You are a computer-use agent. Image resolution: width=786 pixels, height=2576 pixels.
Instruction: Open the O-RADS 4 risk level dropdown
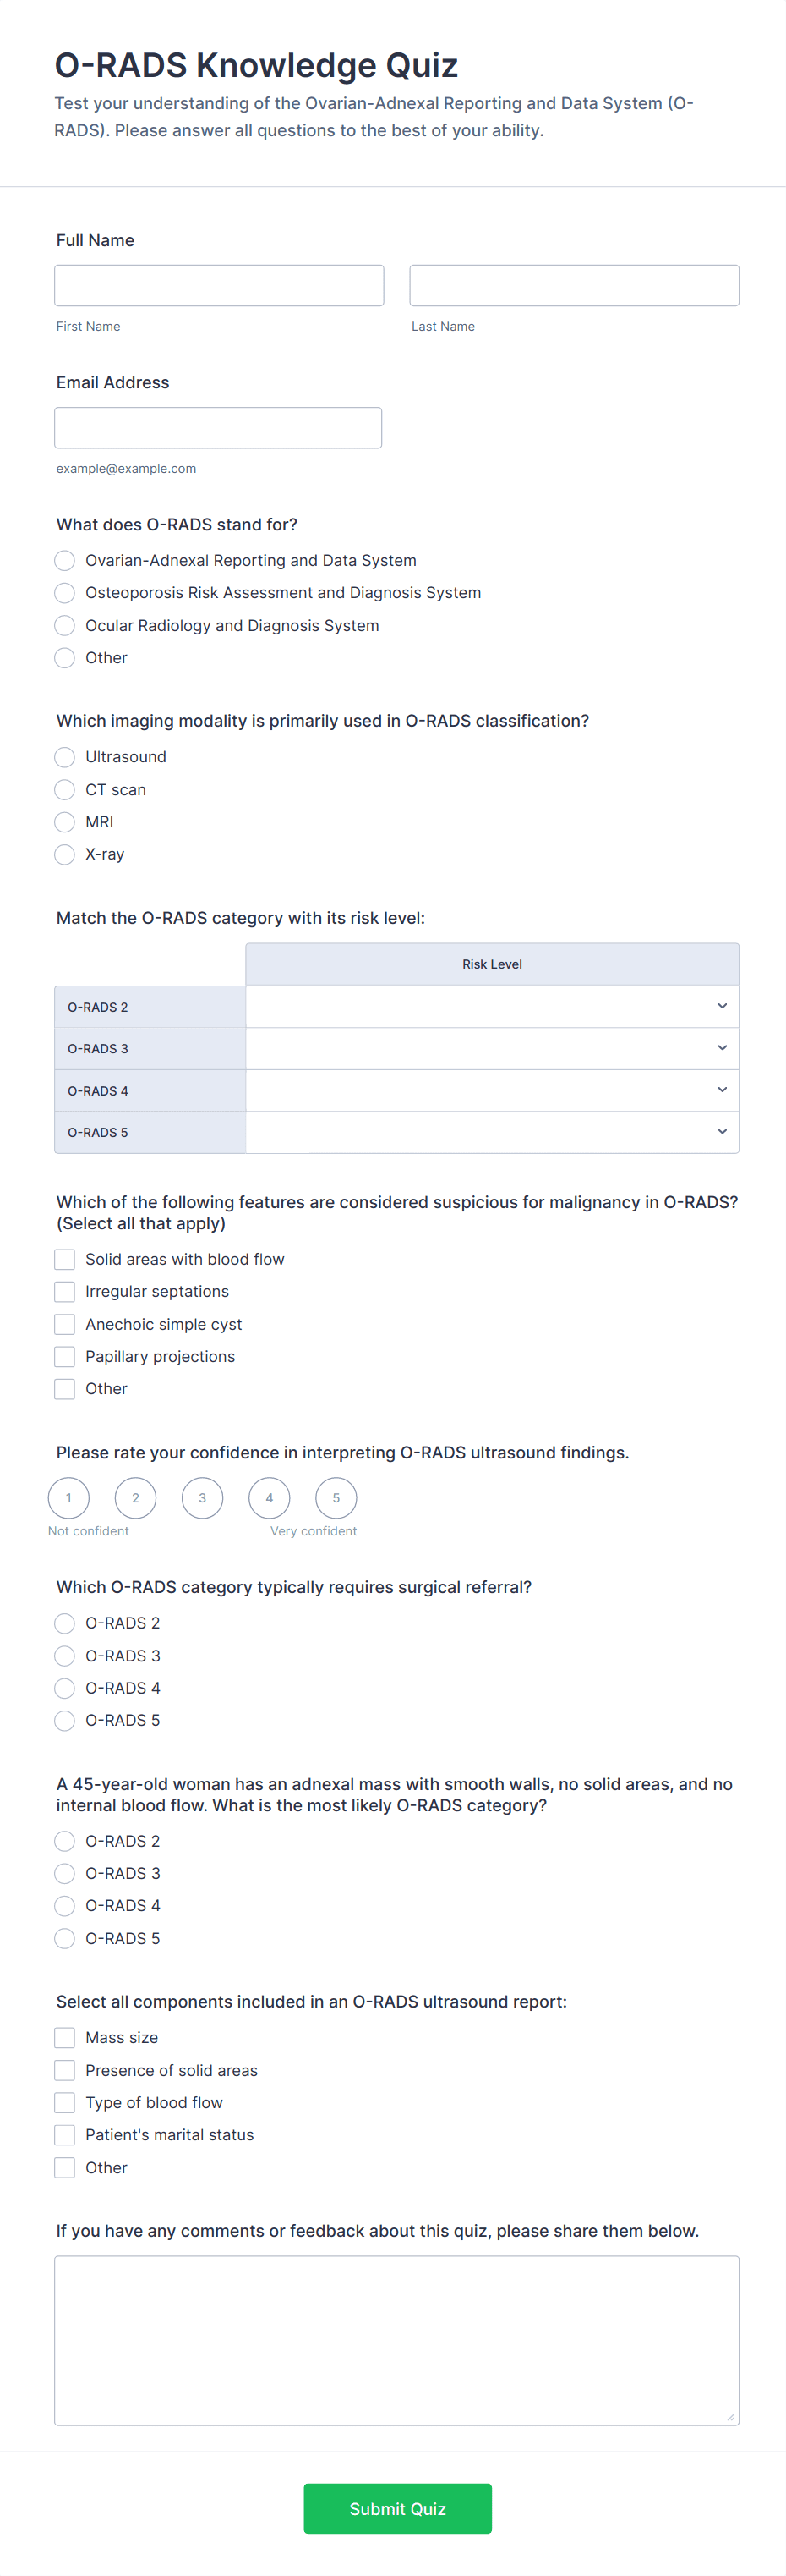coord(491,1090)
